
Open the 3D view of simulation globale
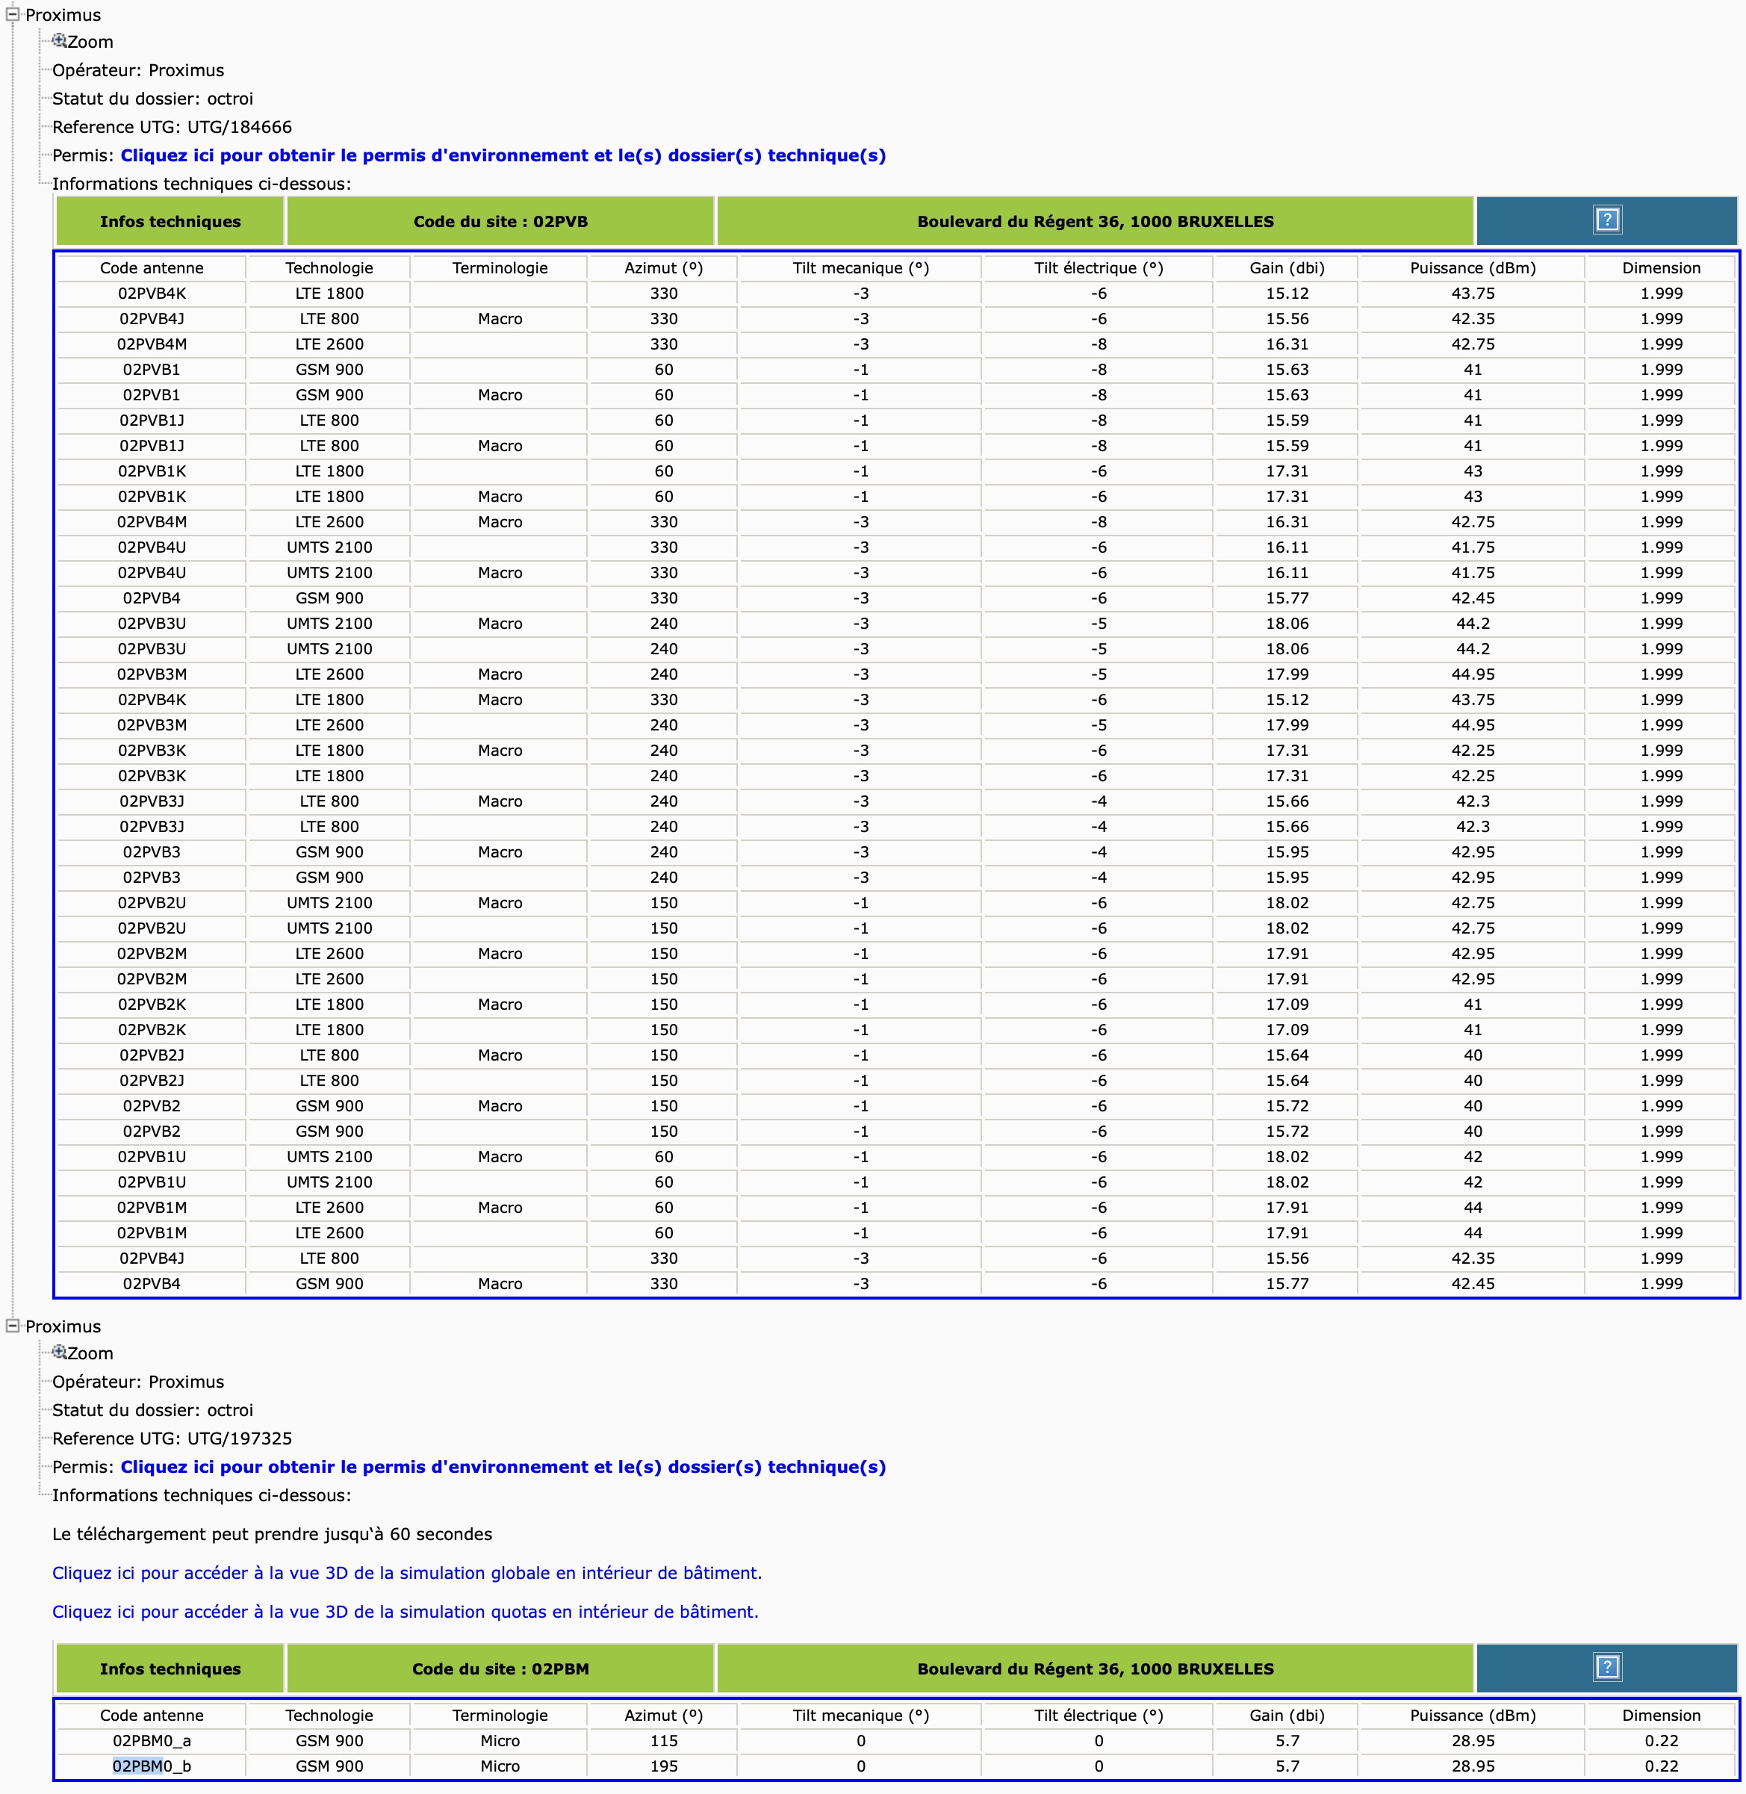click(x=407, y=1573)
